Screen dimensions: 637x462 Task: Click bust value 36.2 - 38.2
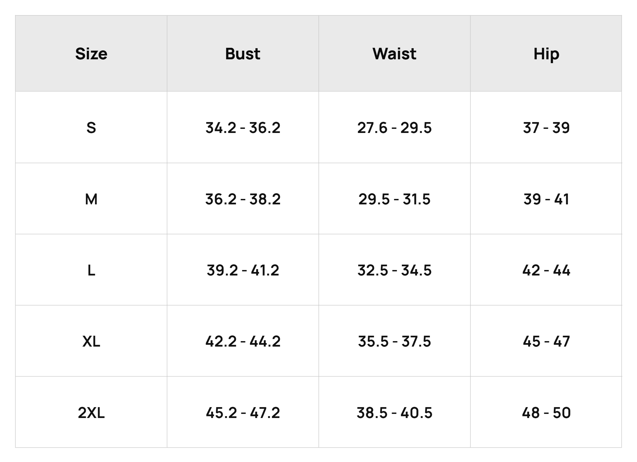pos(243,199)
